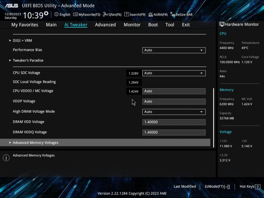Click the Memory Frequency 6200 MHz value

click(227, 104)
